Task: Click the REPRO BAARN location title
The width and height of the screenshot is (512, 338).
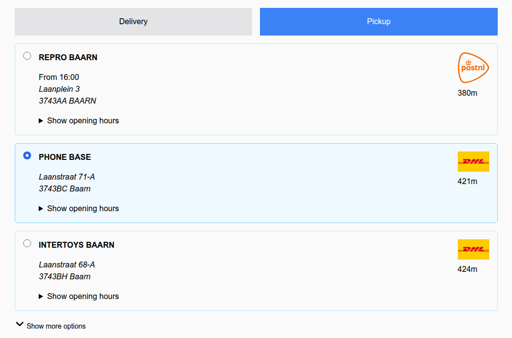Action: (x=68, y=58)
